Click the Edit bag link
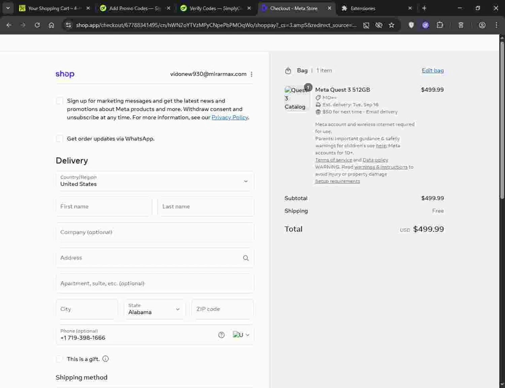Image resolution: width=505 pixels, height=388 pixels. coord(433,71)
